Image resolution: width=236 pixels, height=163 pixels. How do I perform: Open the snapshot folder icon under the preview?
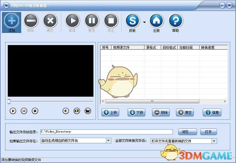tap(88, 111)
